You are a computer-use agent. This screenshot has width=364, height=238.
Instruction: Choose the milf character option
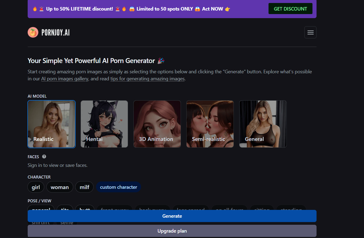(84, 187)
